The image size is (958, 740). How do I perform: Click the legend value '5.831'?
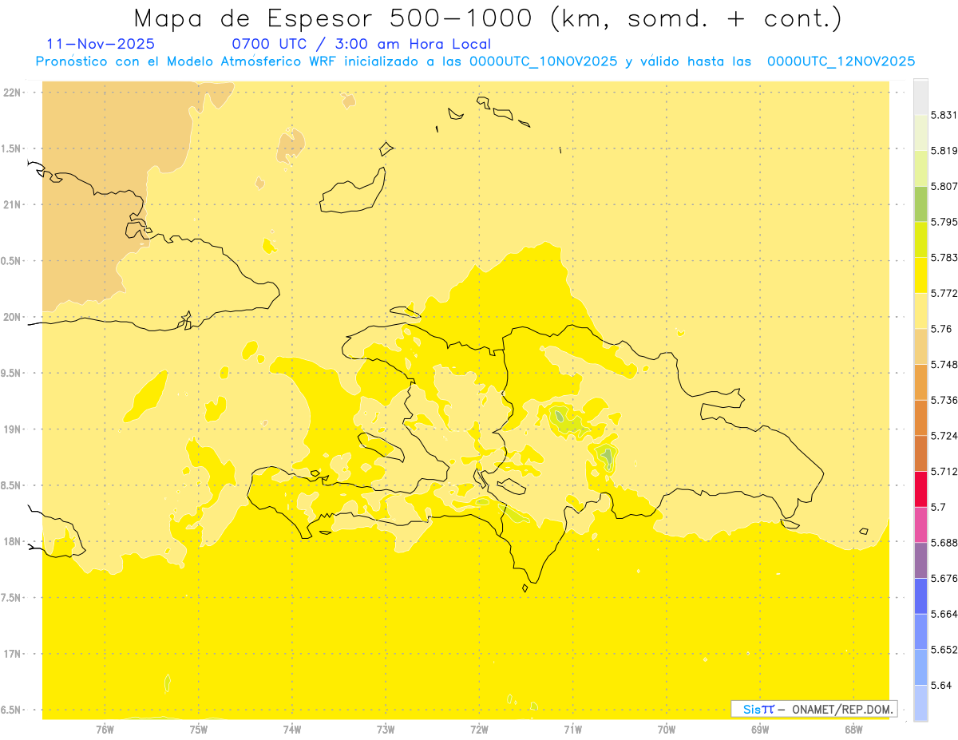[944, 115]
